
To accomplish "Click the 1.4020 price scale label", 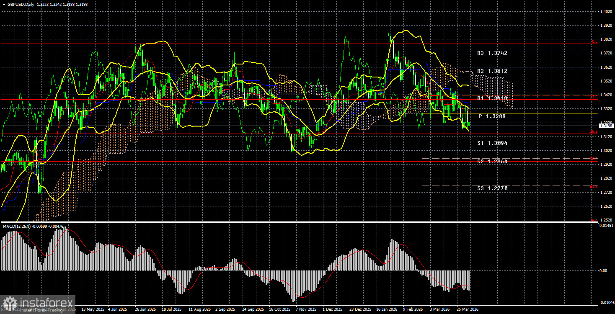I will pos(605,11).
